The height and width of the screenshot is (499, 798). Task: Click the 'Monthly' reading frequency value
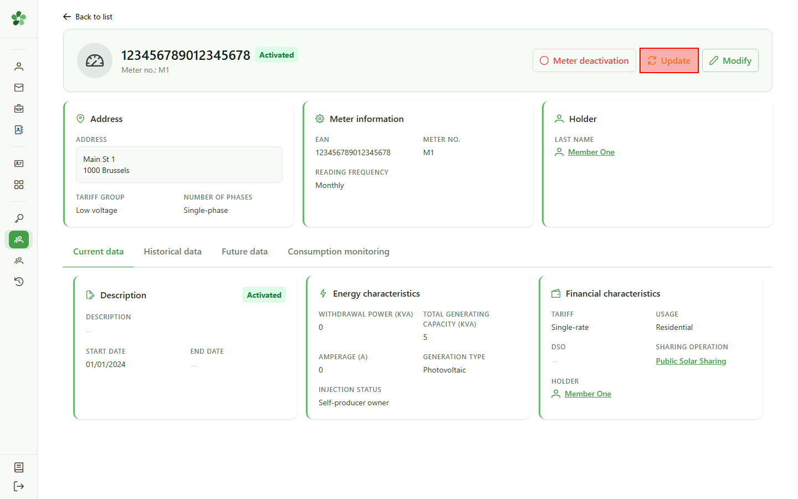[330, 185]
